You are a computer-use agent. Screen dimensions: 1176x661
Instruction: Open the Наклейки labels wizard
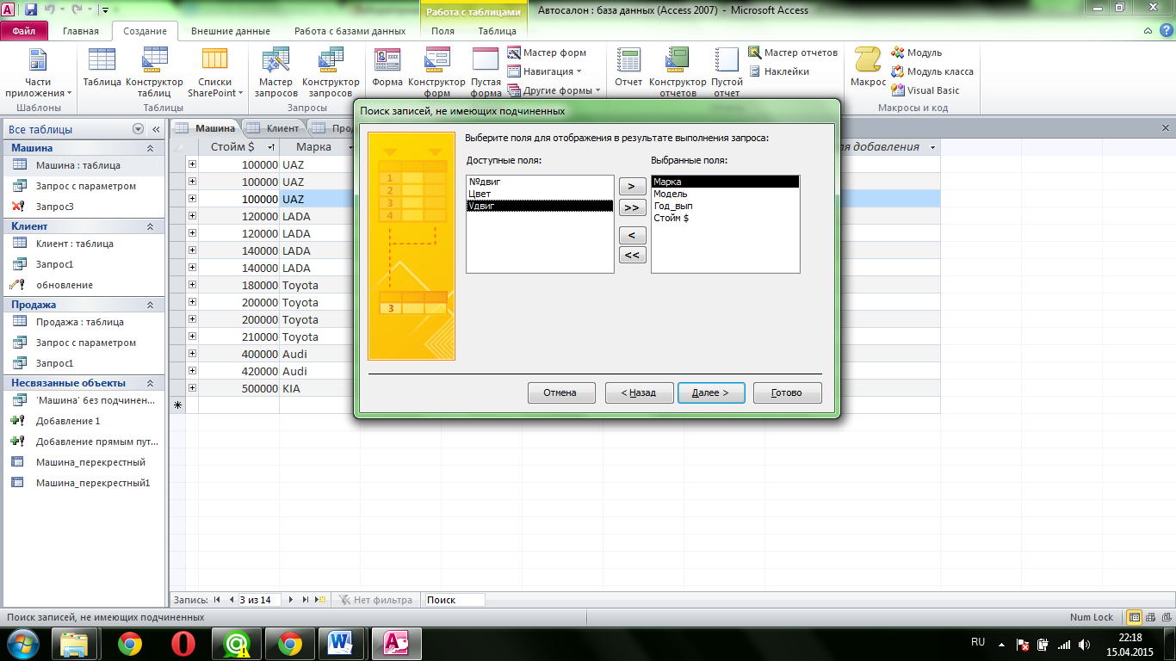779,71
